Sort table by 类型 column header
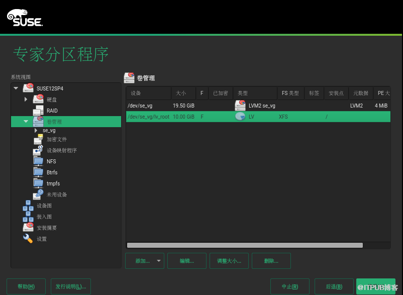The width and height of the screenshot is (403, 295). pyautogui.click(x=255, y=93)
